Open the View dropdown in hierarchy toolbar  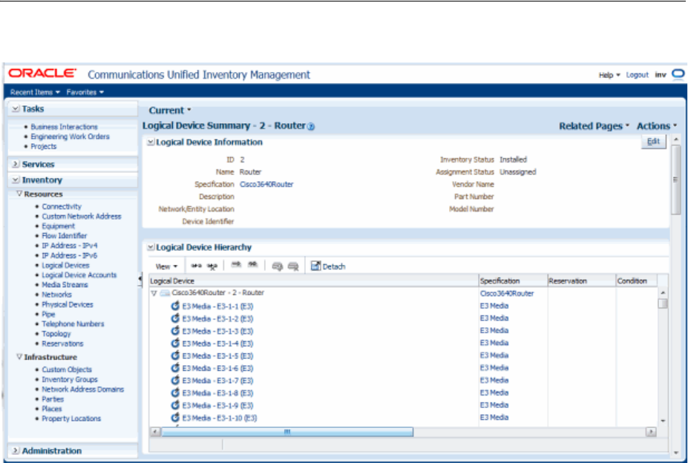click(x=166, y=266)
